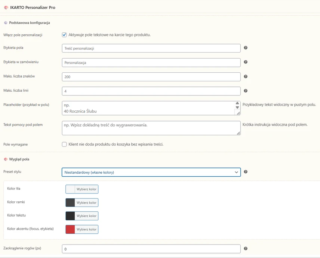
Task: Click help icon for Maks. liczba linii
Action: [246, 91]
